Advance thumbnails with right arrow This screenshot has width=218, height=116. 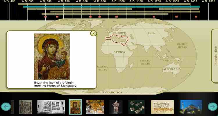(x=212, y=107)
